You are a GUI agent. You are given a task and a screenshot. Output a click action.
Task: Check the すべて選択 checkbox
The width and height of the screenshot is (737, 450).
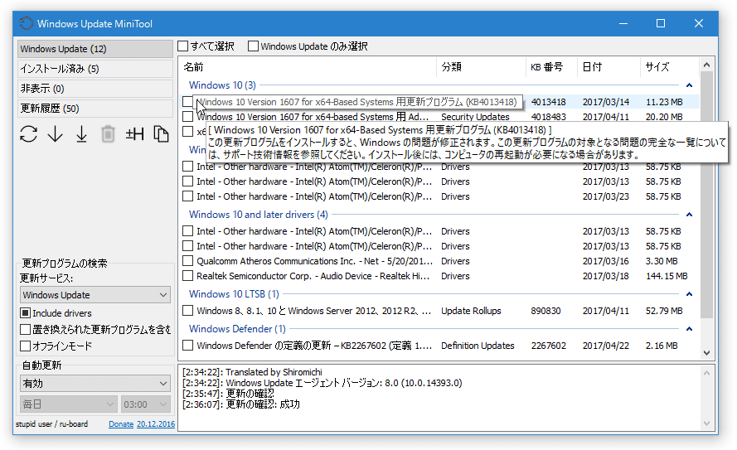click(x=183, y=46)
